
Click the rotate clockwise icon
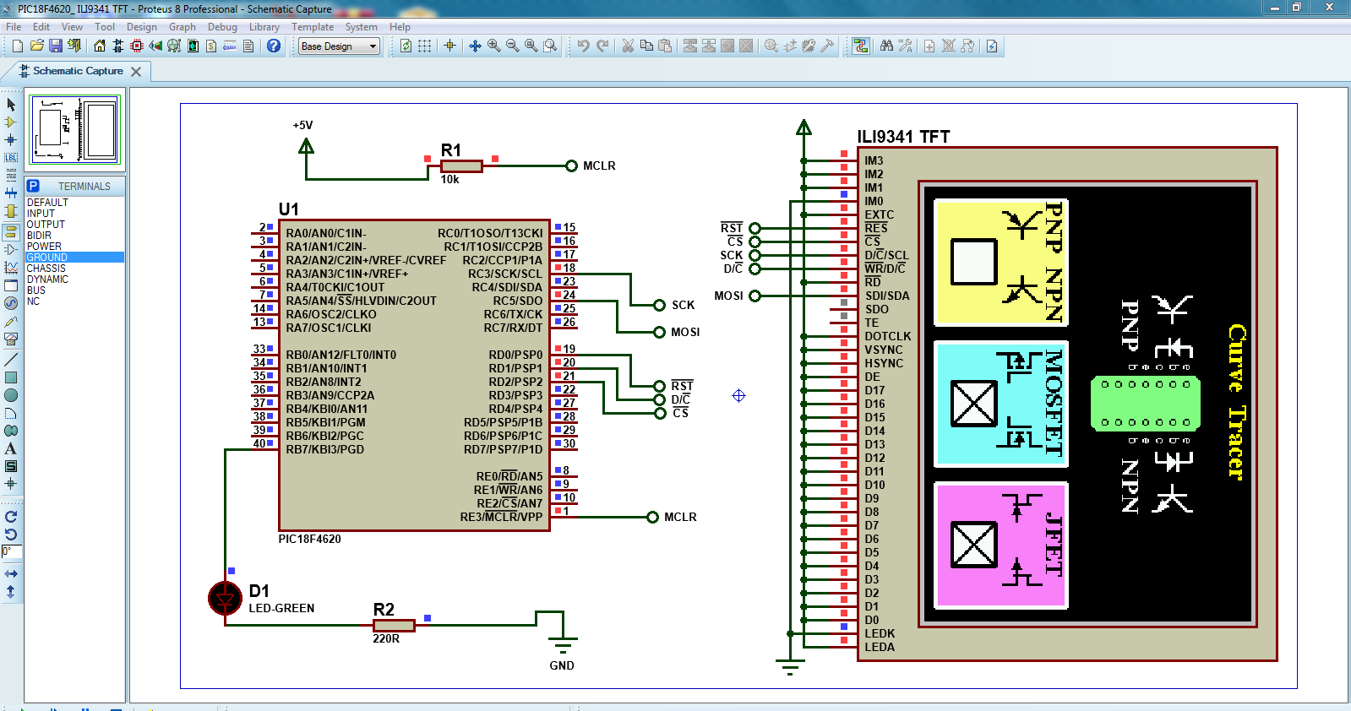[x=11, y=517]
